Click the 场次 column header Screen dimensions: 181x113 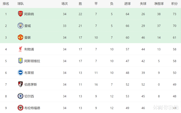point(65,4)
